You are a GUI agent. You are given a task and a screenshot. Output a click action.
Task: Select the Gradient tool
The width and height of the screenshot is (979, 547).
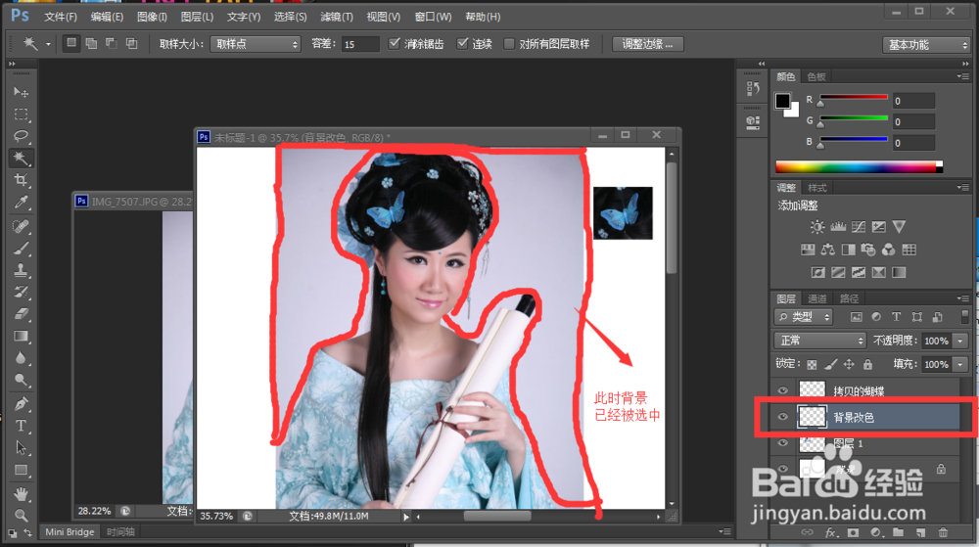21,337
